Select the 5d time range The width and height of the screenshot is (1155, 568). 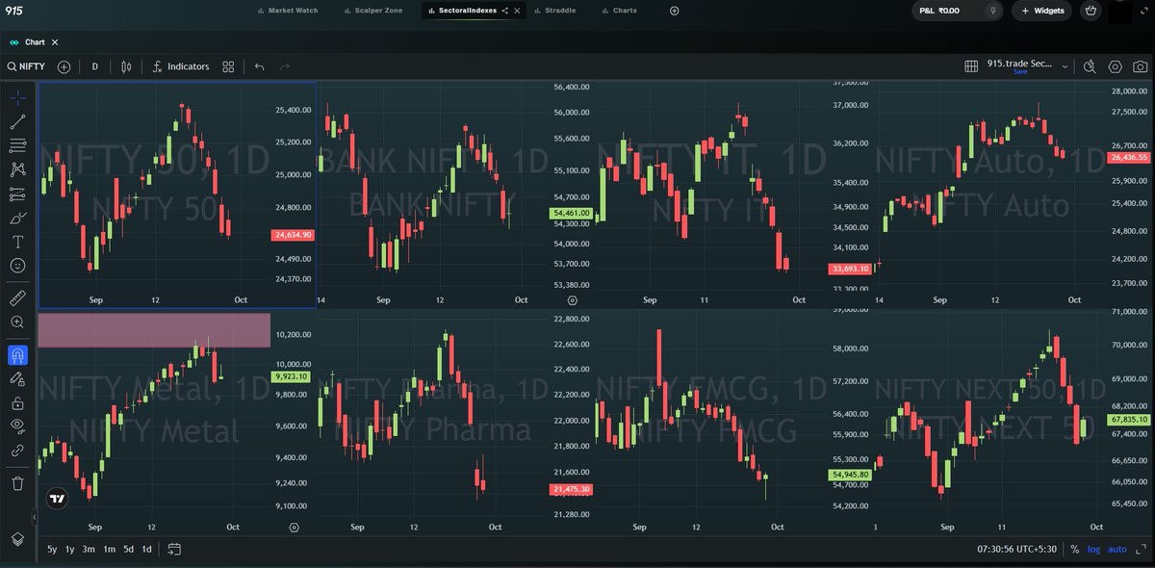click(128, 549)
